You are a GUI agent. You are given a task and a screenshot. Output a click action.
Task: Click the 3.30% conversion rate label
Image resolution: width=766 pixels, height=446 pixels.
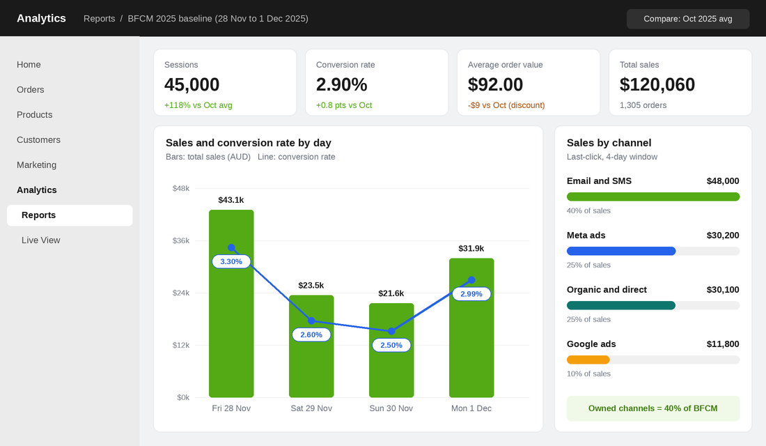pyautogui.click(x=231, y=261)
